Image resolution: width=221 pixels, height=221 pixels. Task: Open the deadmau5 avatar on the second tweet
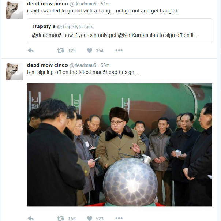click(15, 72)
